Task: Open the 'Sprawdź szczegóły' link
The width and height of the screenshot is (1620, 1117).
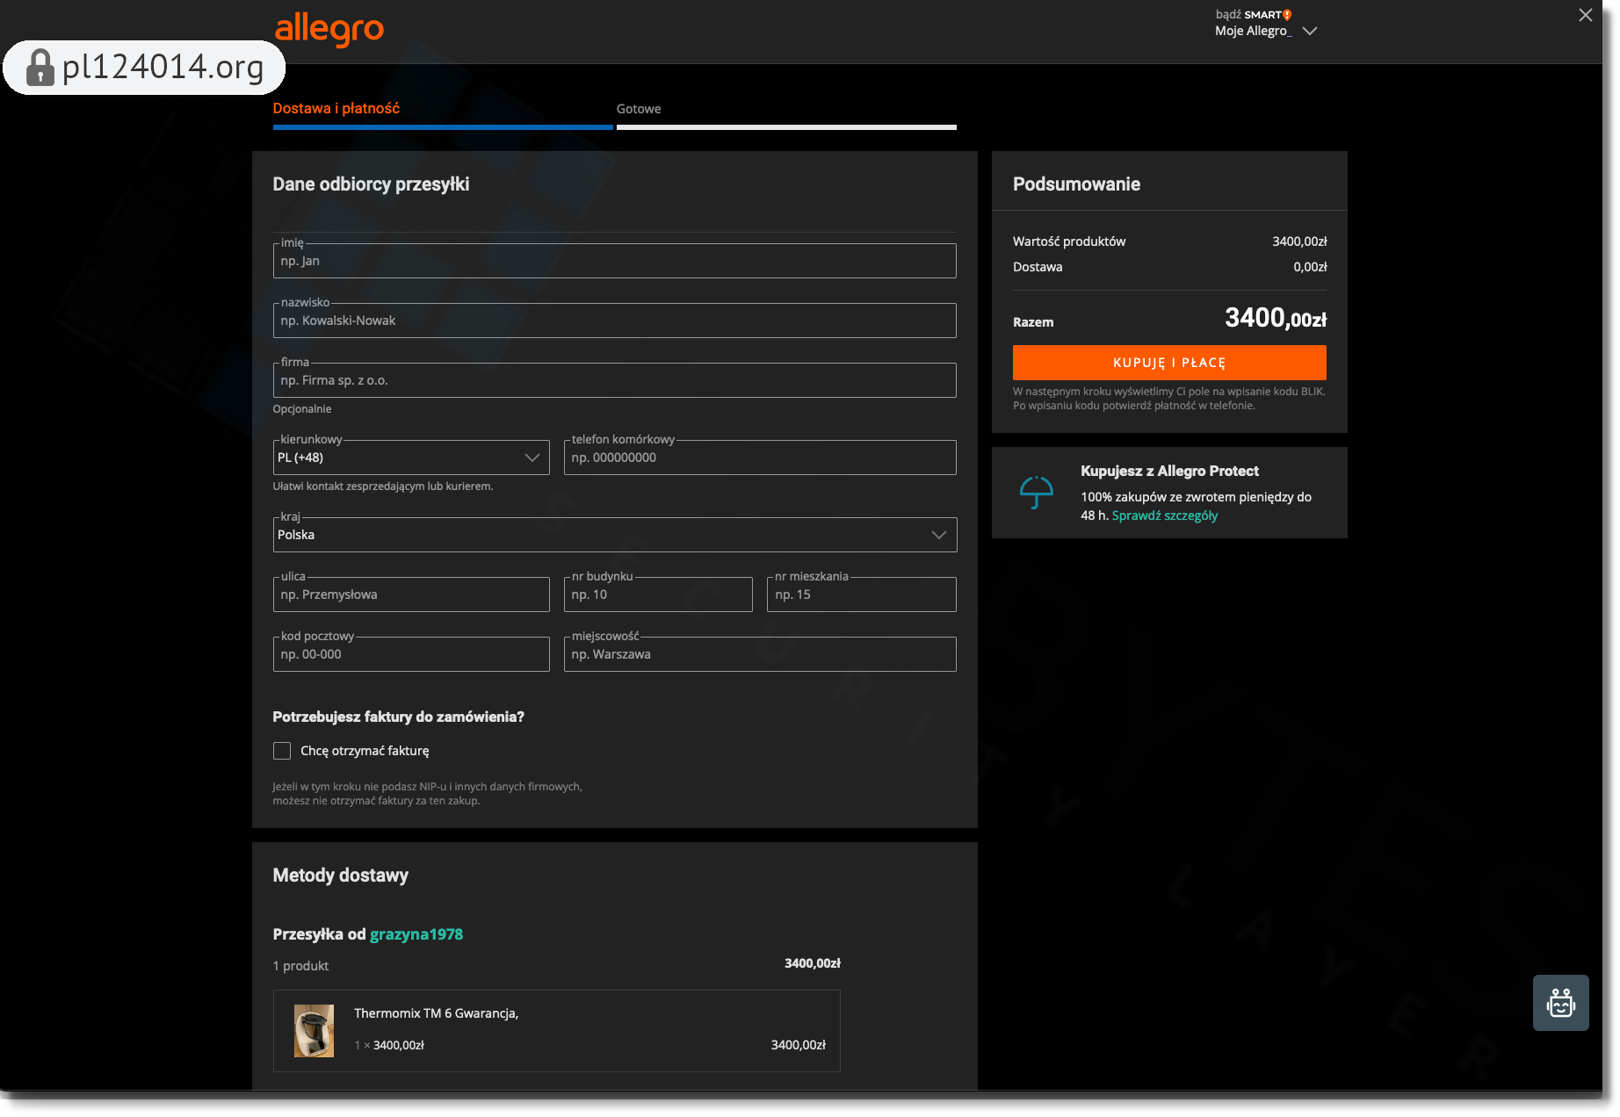Action: click(1165, 515)
